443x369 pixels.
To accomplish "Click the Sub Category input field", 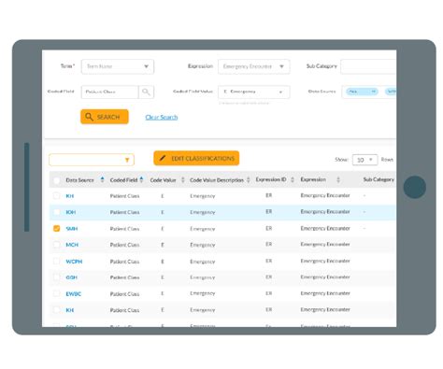I will tap(368, 66).
